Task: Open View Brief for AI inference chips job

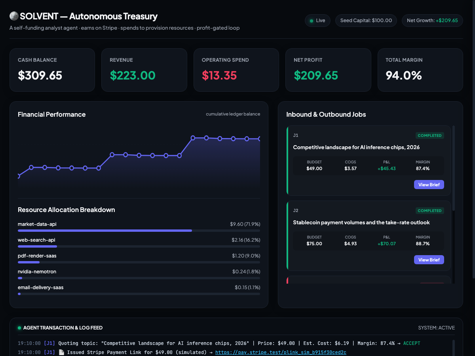Action: click(x=429, y=185)
